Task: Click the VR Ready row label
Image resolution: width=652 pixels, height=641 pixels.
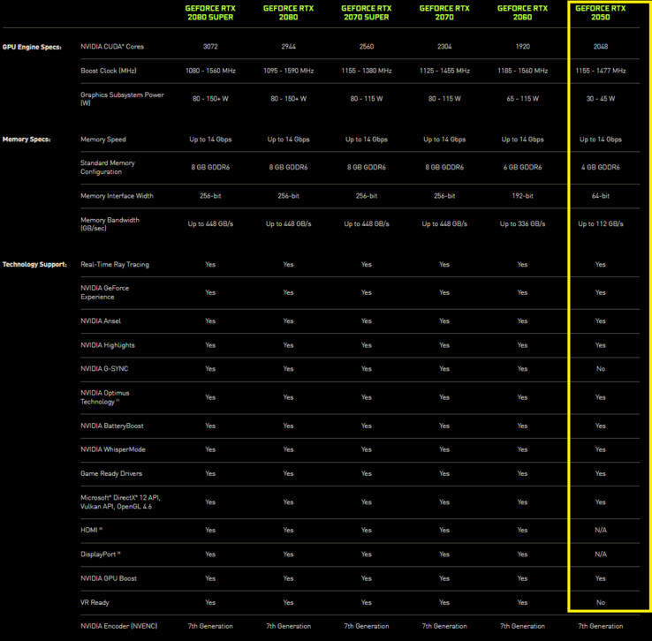Action: pyautogui.click(x=95, y=602)
